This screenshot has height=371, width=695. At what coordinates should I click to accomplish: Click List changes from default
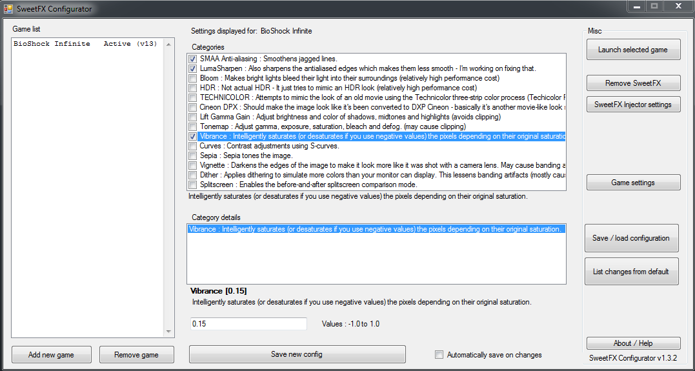click(x=631, y=272)
